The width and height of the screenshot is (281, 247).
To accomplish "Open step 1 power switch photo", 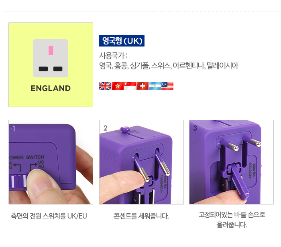I will tap(51, 162).
